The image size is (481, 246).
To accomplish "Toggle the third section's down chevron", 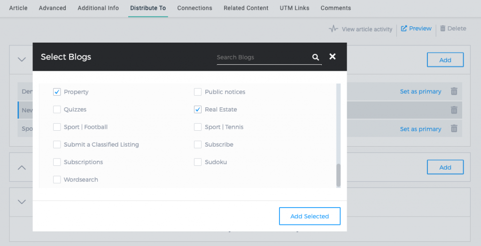I will click(22, 201).
